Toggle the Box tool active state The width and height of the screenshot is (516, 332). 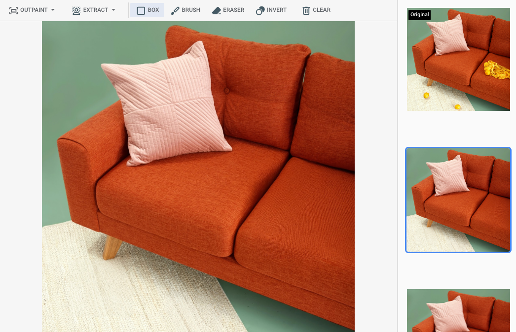click(147, 10)
